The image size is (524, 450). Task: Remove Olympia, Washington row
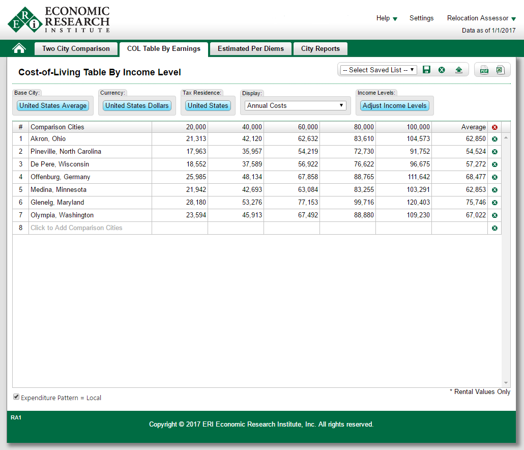tap(494, 215)
